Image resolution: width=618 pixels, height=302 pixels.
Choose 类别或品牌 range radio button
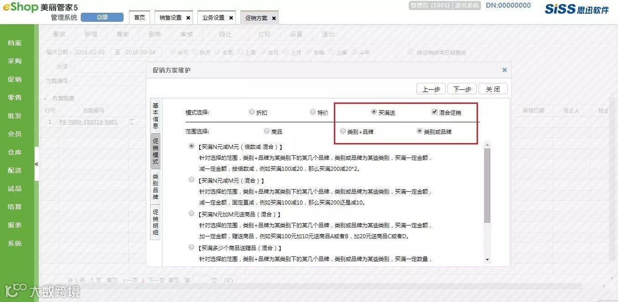(420, 131)
